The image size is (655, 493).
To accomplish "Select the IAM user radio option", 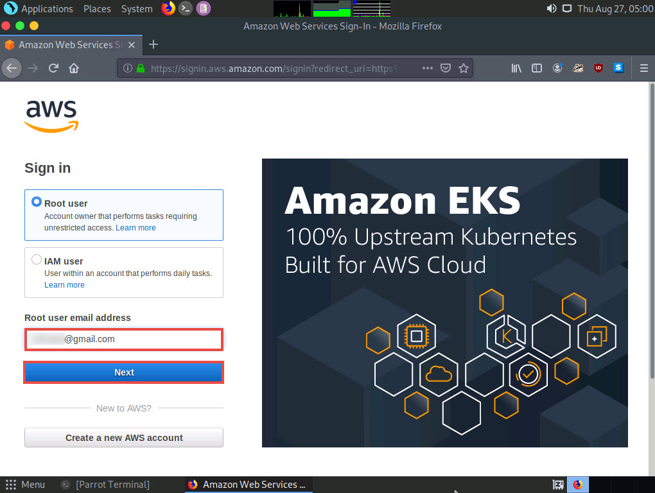I will (x=37, y=261).
